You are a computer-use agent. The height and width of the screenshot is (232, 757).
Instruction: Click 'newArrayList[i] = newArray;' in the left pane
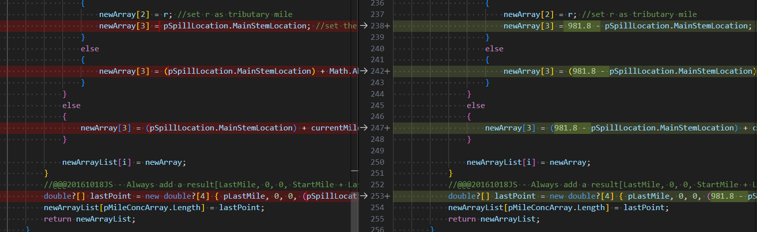[x=124, y=162]
